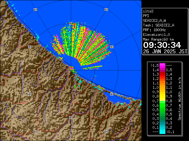The width and height of the screenshot is (189, 141).
Task: Select the 'Task: SEAICE2_A' line
Action: coord(159,25)
